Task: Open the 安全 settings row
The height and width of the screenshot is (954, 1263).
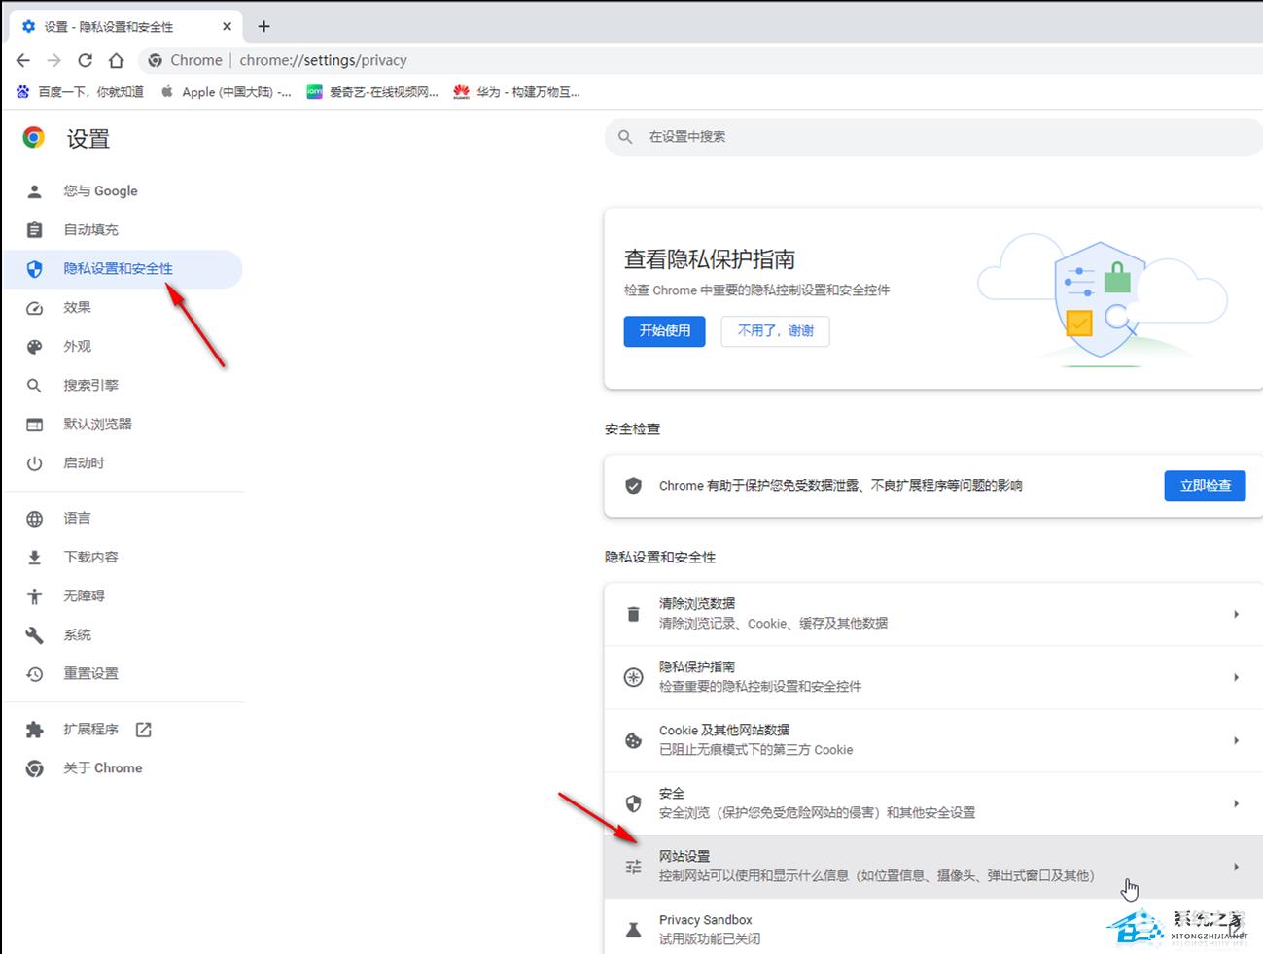Action: pos(933,803)
